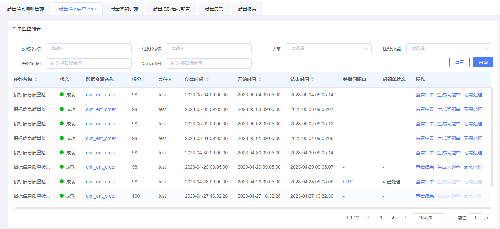
Task: Open dim_ent_order link for 2023-04-27 row
Action: 101,196
